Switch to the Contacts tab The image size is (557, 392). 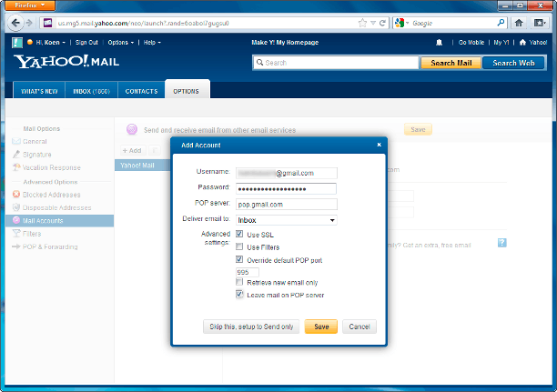141,91
